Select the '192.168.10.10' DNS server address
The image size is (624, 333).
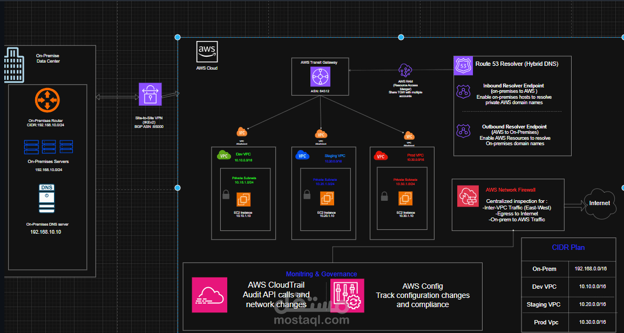coord(46,232)
